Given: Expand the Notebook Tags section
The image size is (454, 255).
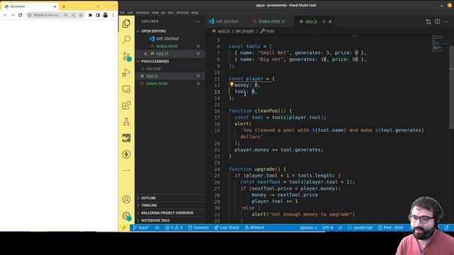Looking at the screenshot, I should [155, 220].
